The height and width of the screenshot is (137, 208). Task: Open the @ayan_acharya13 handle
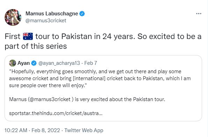click(59, 63)
